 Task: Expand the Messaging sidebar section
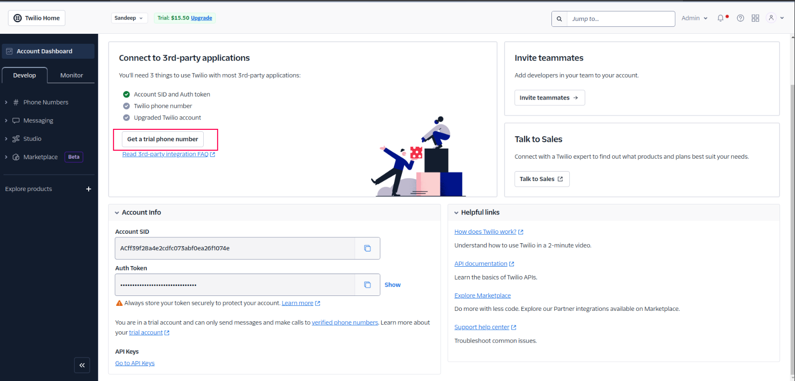[6, 121]
